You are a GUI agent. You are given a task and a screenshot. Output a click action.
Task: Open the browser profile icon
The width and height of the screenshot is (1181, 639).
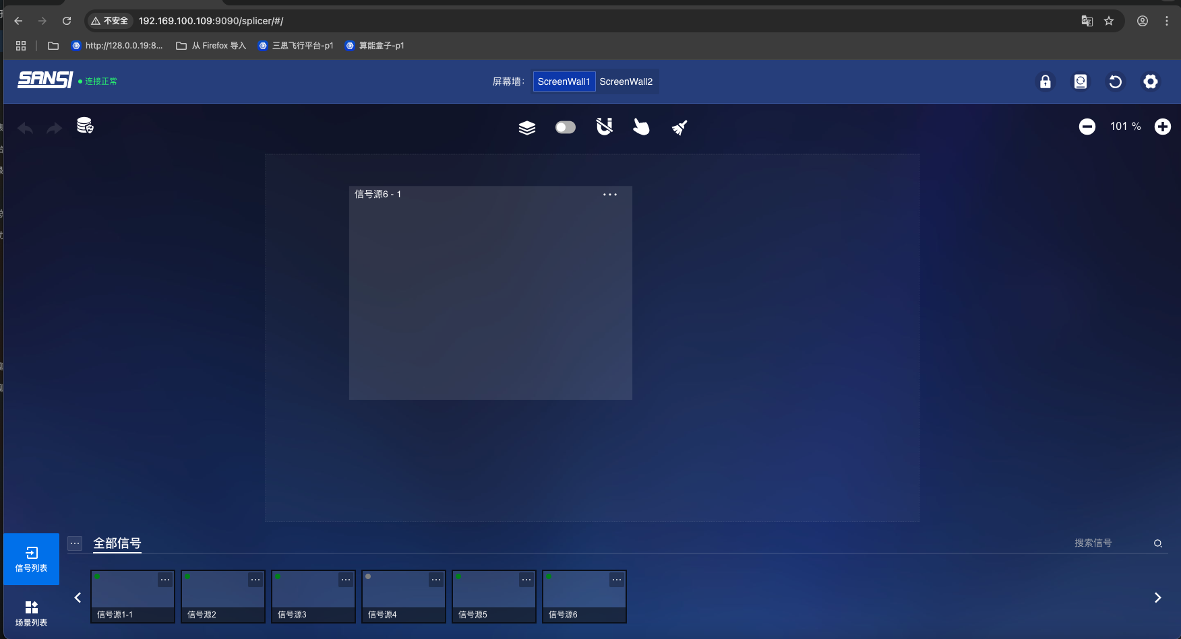pyautogui.click(x=1143, y=21)
